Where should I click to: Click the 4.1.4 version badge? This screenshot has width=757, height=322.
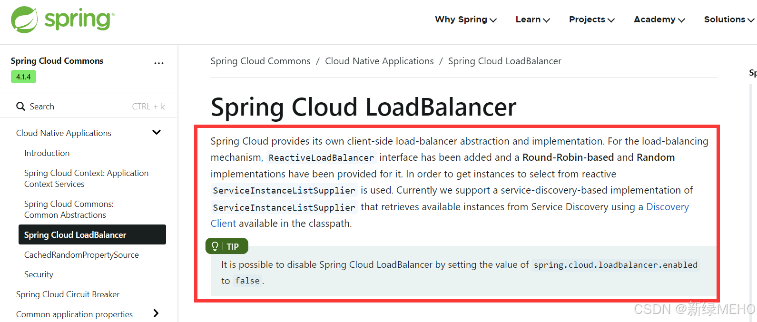[x=23, y=77]
